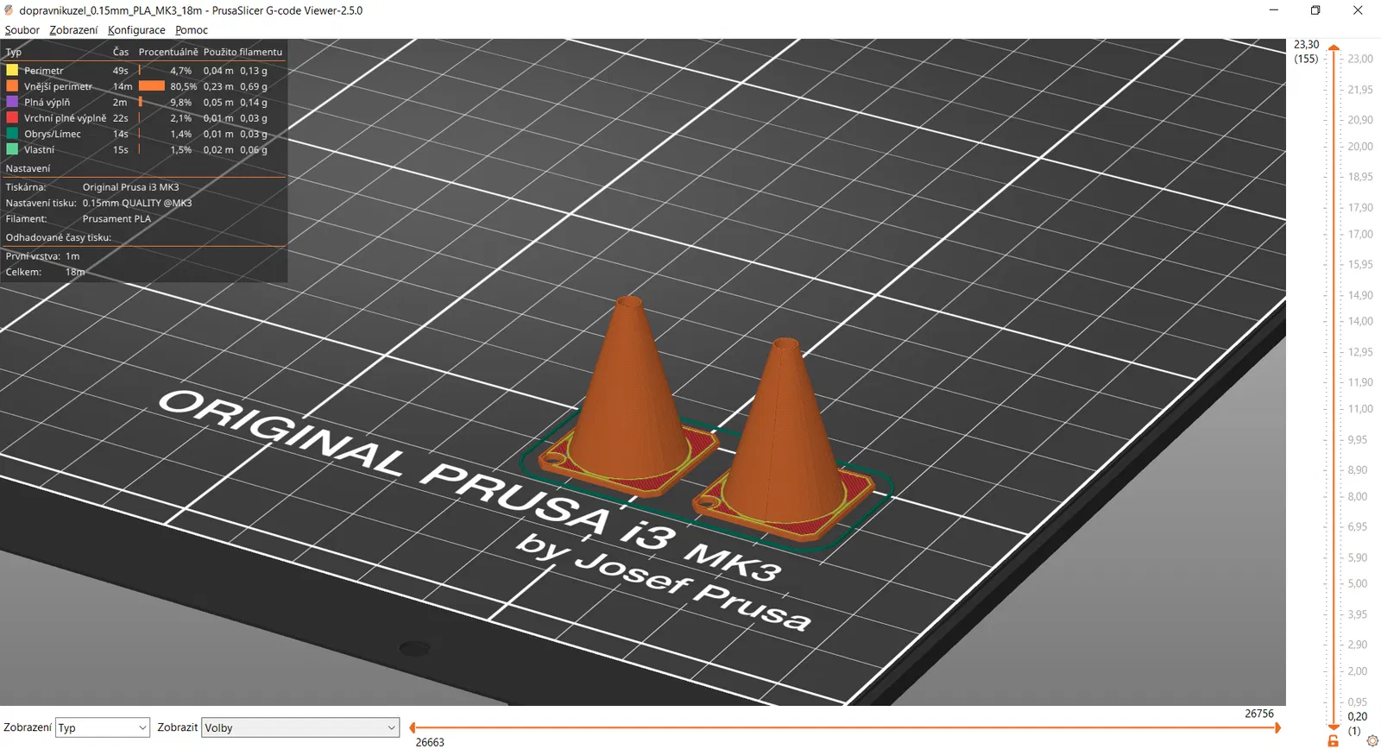Click the 12,95 tick on the layer ruler
Image resolution: width=1381 pixels, height=749 pixels.
(x=1360, y=352)
